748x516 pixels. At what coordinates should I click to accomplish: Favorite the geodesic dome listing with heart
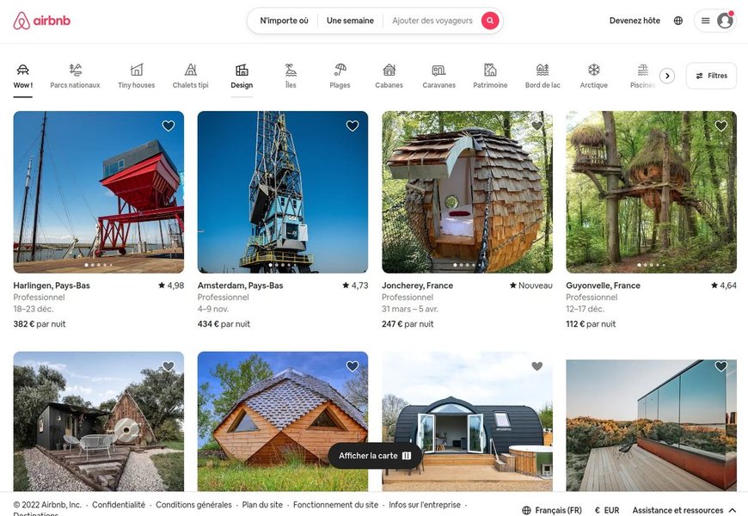[352, 366]
